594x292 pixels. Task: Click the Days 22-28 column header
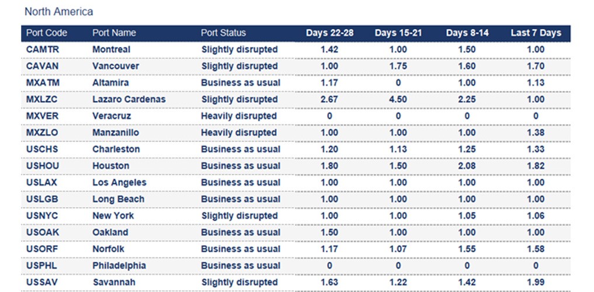tap(329, 33)
